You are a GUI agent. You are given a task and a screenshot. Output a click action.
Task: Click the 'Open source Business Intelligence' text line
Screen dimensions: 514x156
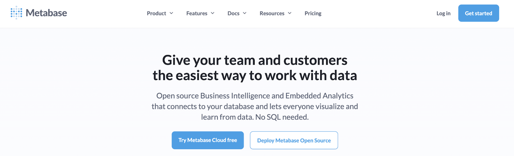(255, 96)
